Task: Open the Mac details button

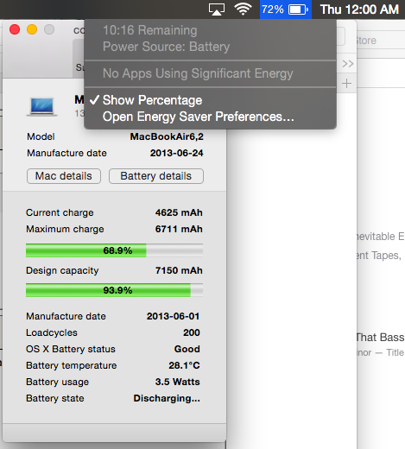Action: point(64,176)
